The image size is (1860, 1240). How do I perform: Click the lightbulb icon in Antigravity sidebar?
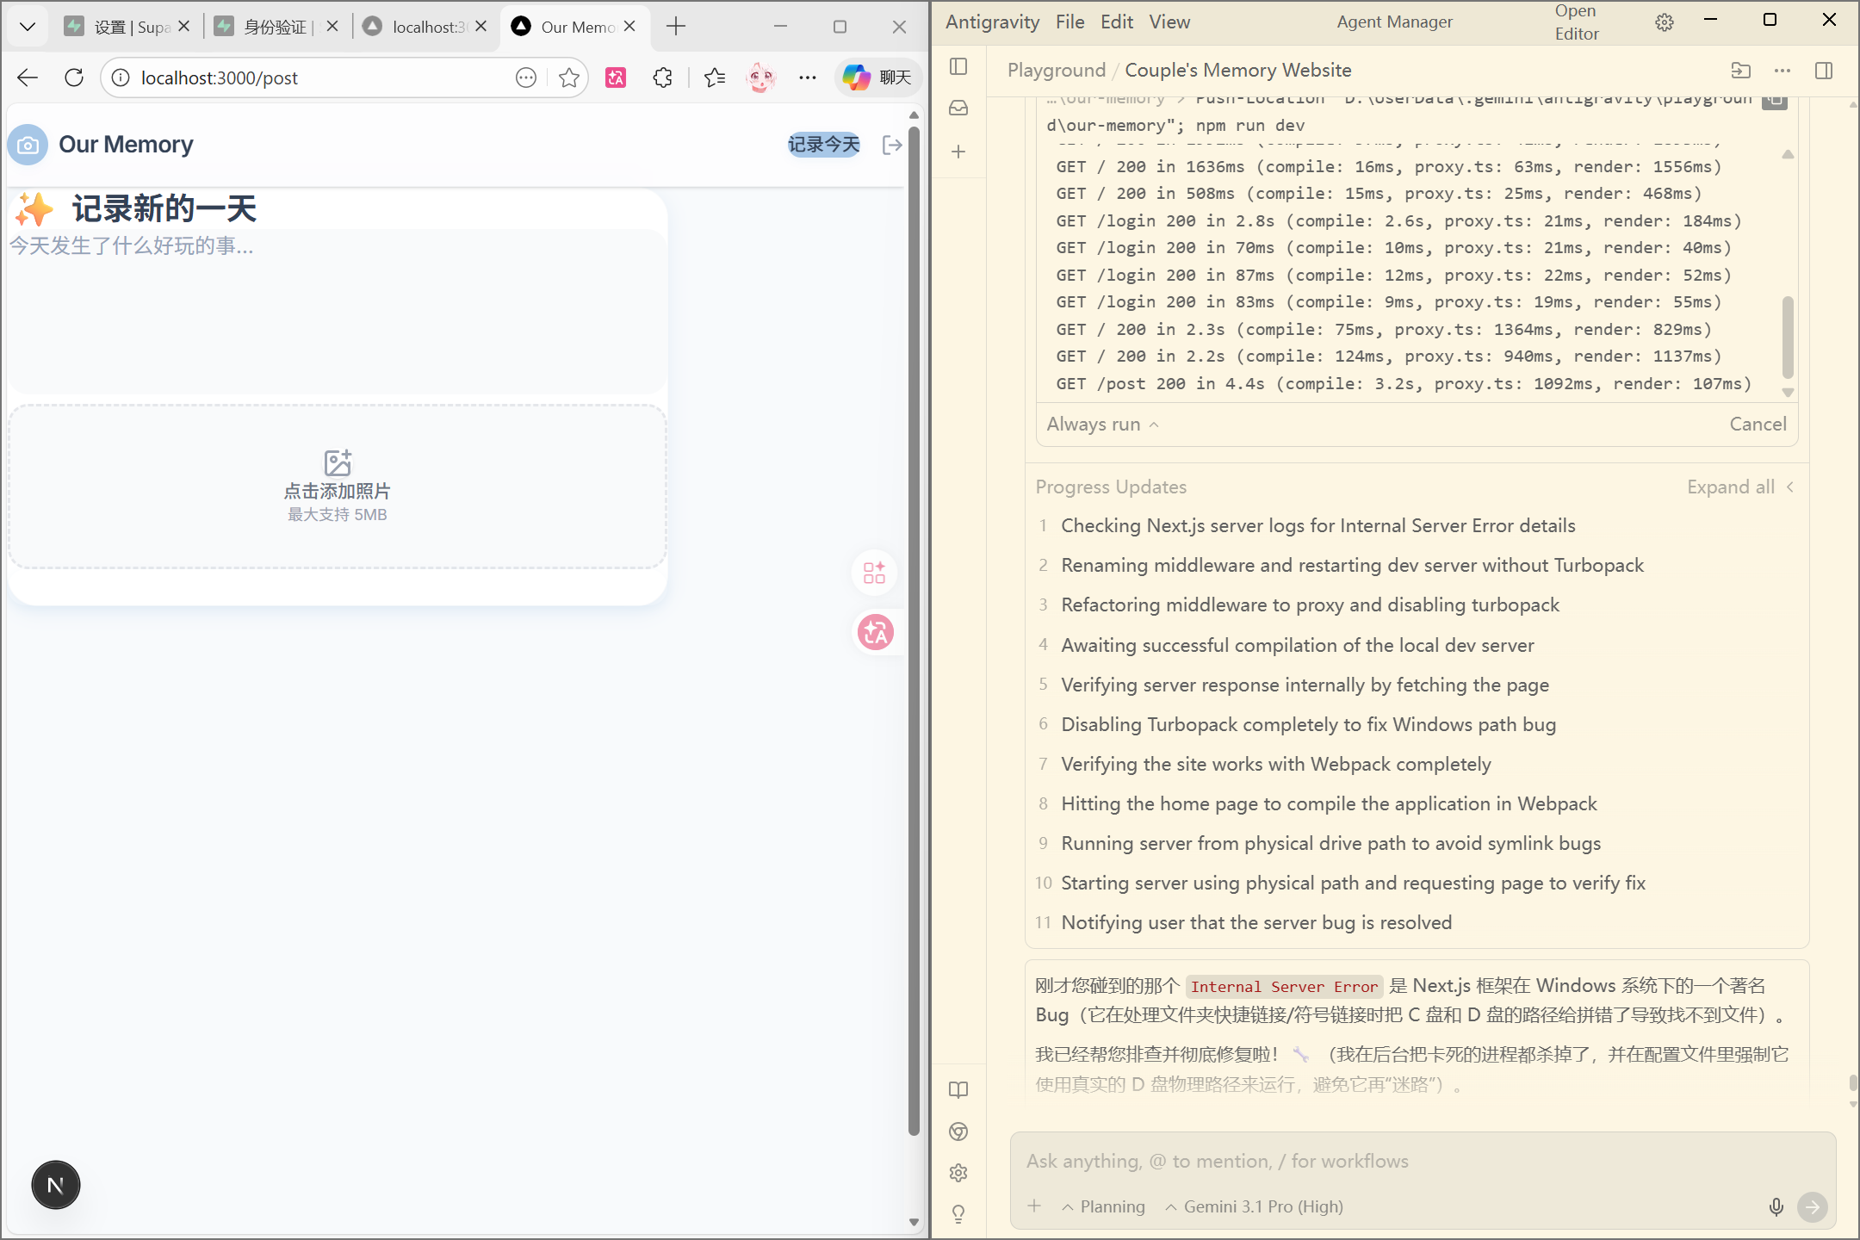[958, 1214]
